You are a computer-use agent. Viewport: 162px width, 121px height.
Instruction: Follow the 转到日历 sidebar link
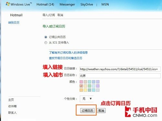pyautogui.click(x=14, y=23)
